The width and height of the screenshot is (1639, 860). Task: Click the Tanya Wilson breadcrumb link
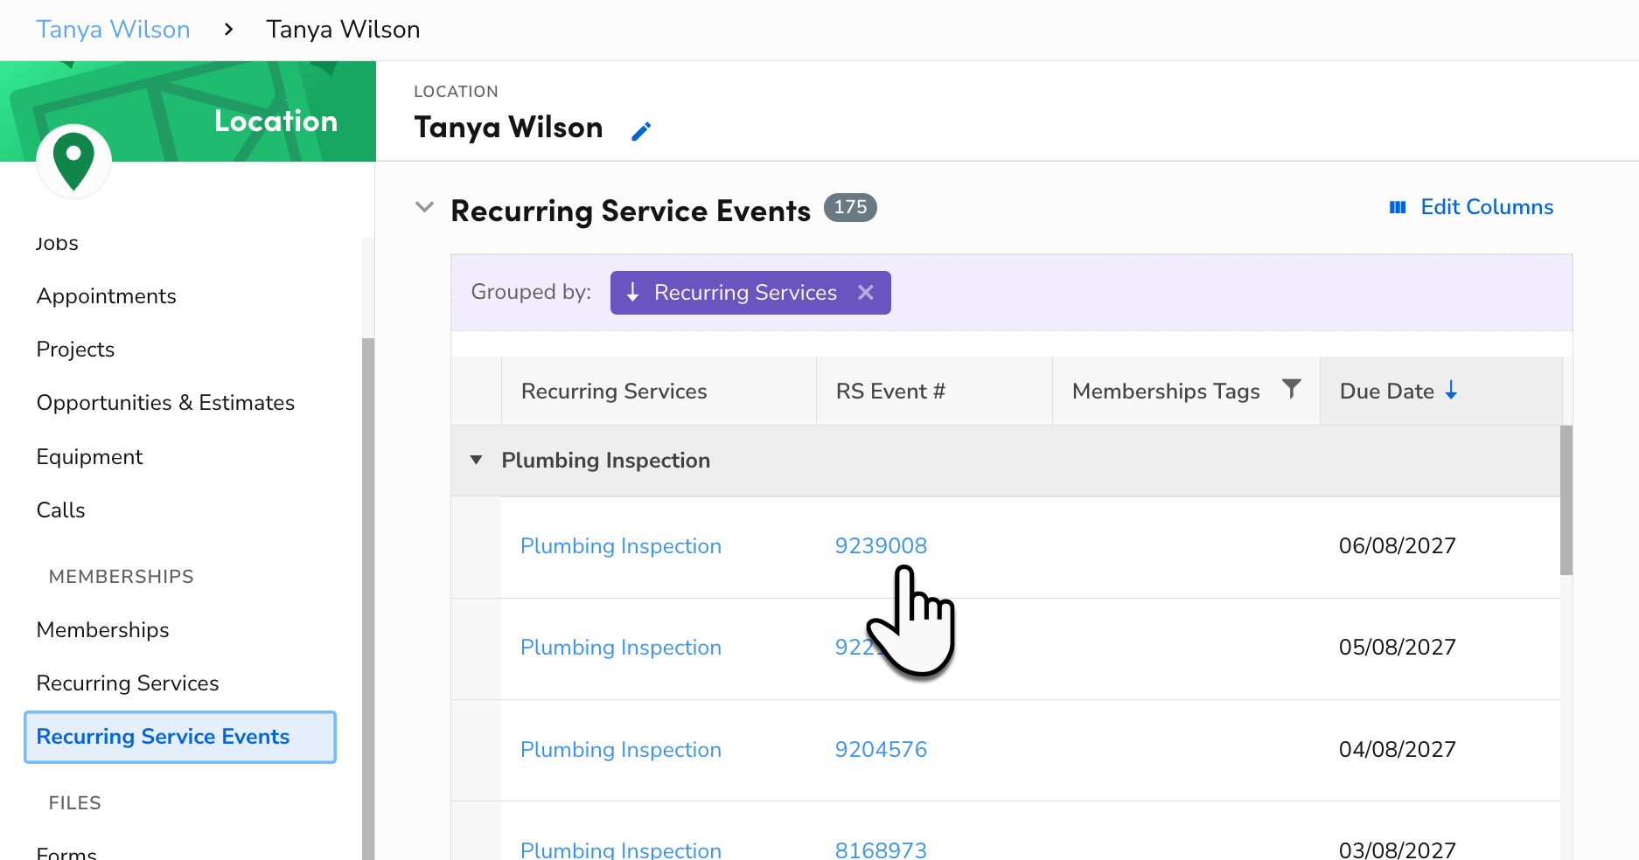(x=113, y=29)
